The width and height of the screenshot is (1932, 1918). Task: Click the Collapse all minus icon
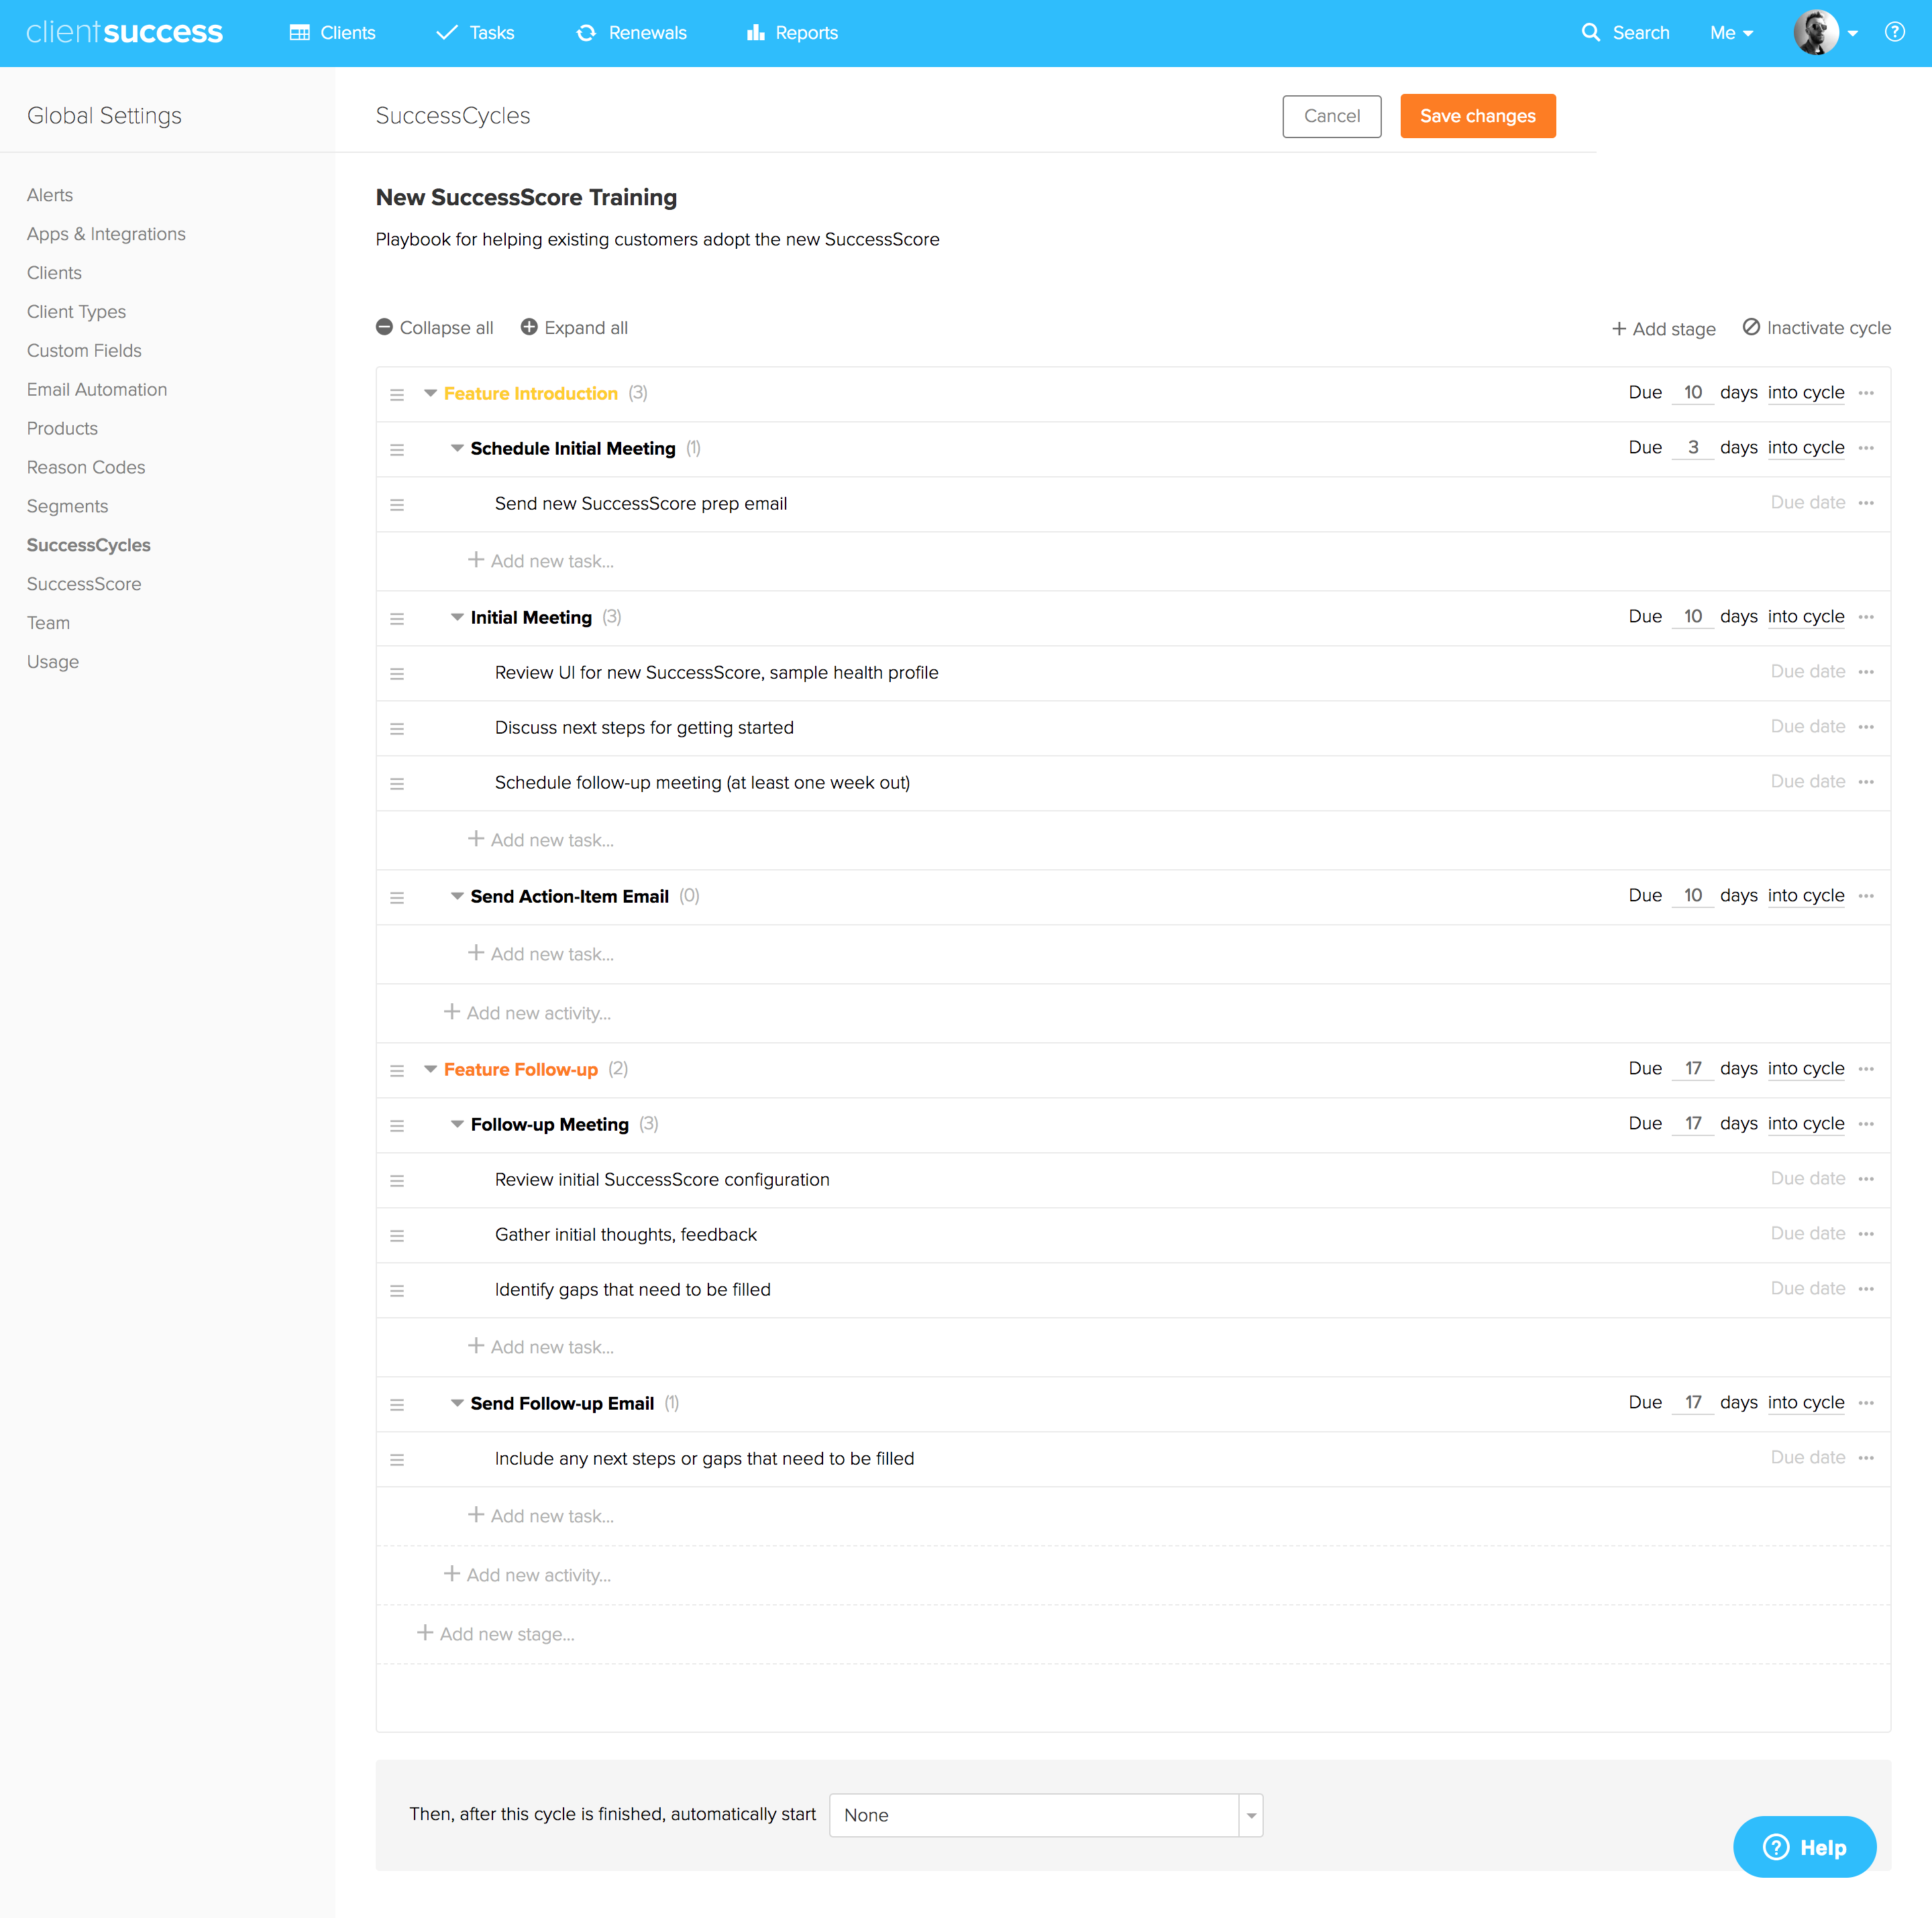[384, 327]
